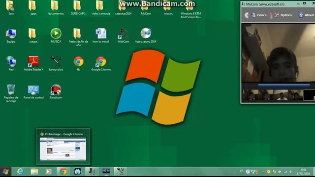Click the Problemaspc Chrome window preview thumbnail
The image size is (315, 177).
pos(63,149)
